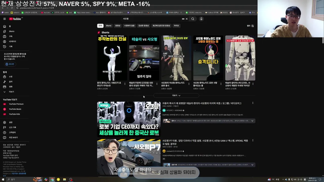The image size is (324, 182).
Task: Open the 샤오펑 P7 video thumbnail
Action: coord(129,157)
